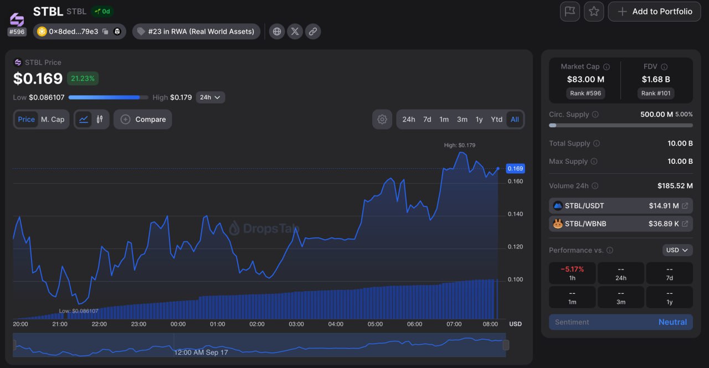
Task: Click the Rank #596 badge under Market Cap
Action: click(585, 94)
